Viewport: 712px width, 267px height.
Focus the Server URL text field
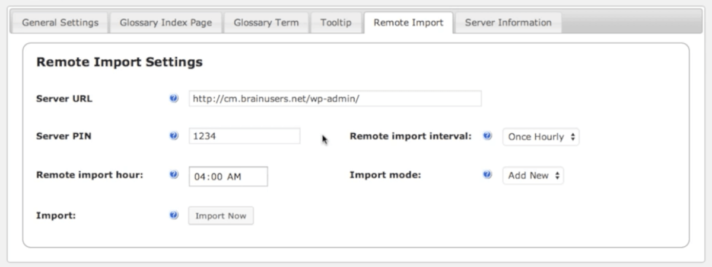pyautogui.click(x=335, y=99)
